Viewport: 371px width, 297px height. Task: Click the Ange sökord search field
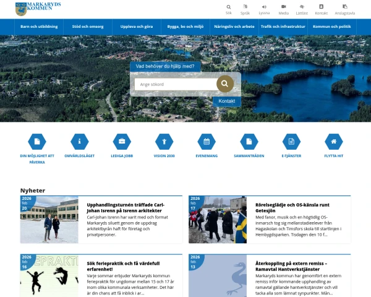tap(176, 84)
